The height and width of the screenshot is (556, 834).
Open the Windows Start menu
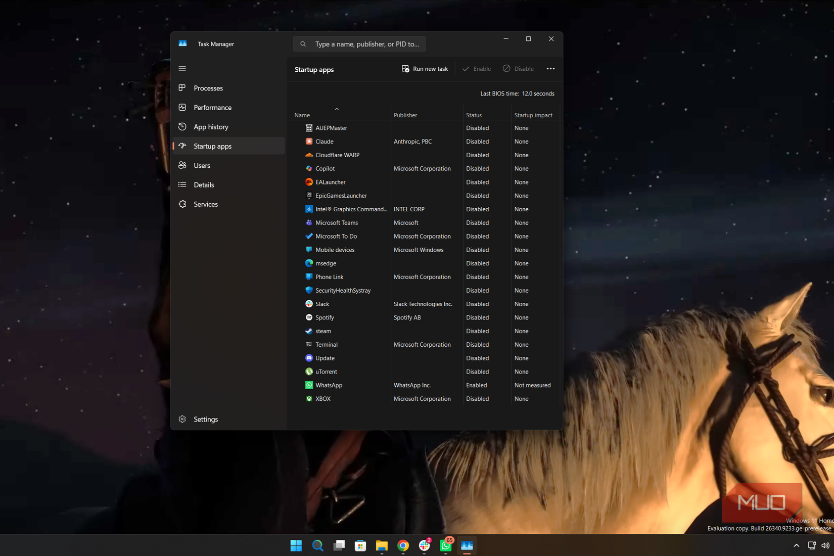296,545
